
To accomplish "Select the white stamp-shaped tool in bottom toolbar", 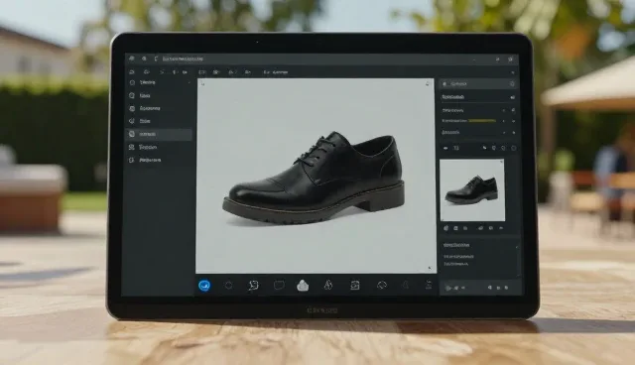I will [x=303, y=286].
